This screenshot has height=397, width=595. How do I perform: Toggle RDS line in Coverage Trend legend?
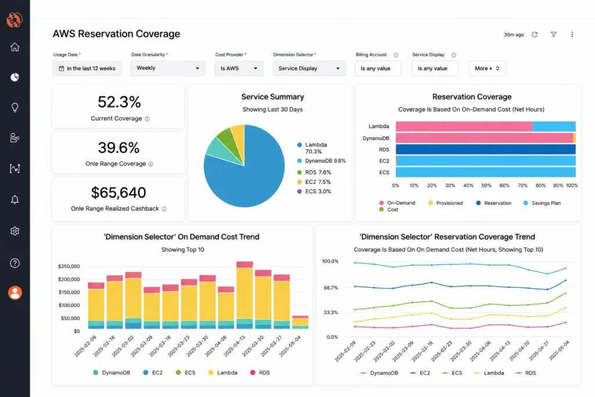tap(525, 373)
